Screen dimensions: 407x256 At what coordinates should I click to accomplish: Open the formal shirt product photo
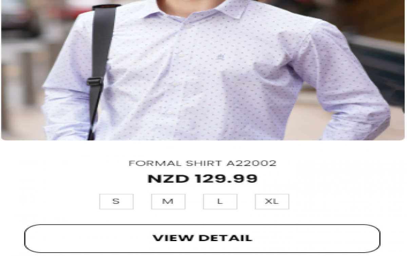click(x=203, y=70)
